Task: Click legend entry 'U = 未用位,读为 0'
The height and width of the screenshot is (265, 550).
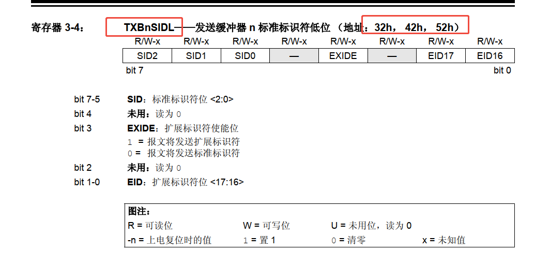Action: click(371, 225)
